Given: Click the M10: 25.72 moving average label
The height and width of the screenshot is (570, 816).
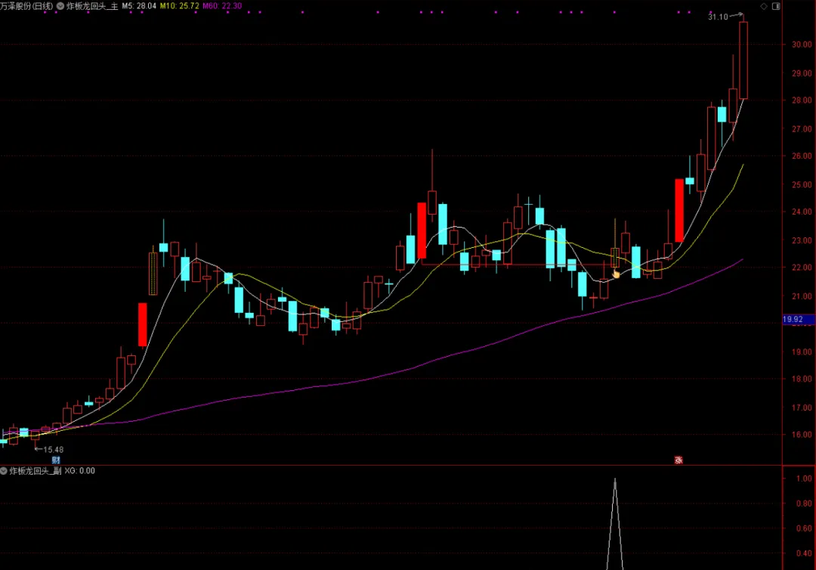Looking at the screenshot, I should [x=180, y=6].
